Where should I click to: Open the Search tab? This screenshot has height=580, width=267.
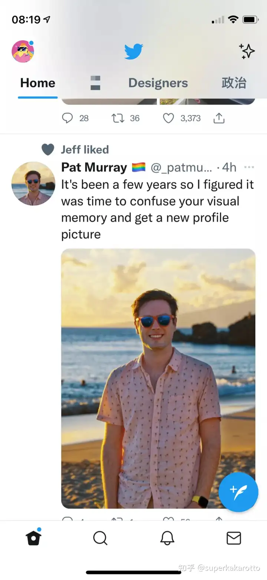[x=100, y=538]
